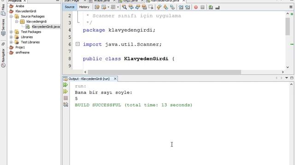
Task: Open the Output - KlavyedenGirdi (run) tab
Action: point(89,79)
